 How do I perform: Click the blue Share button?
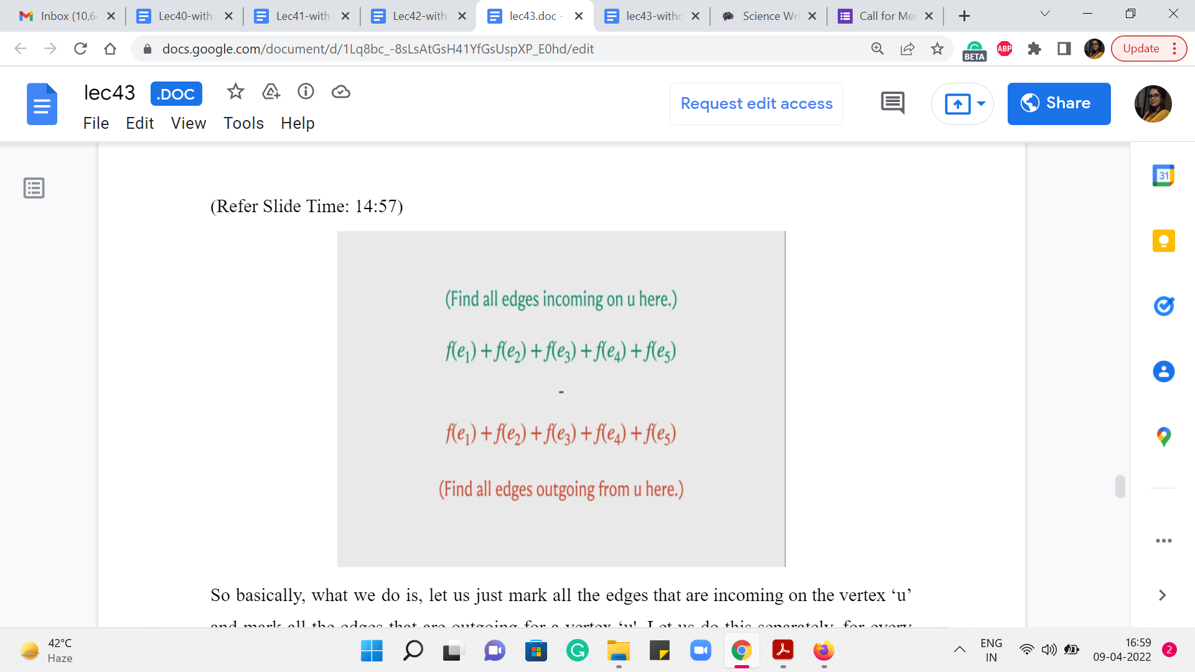click(1059, 103)
